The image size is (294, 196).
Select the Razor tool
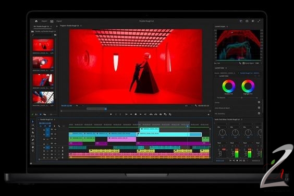point(33,132)
